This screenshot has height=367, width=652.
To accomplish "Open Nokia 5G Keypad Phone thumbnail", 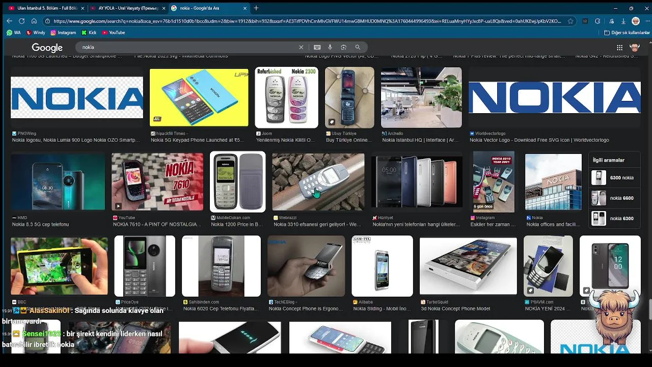I will point(199,97).
